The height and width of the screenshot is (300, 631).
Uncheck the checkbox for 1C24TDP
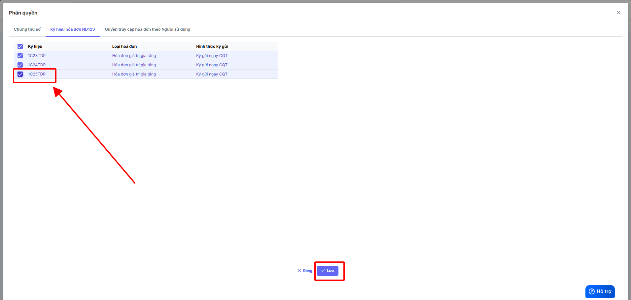point(20,65)
